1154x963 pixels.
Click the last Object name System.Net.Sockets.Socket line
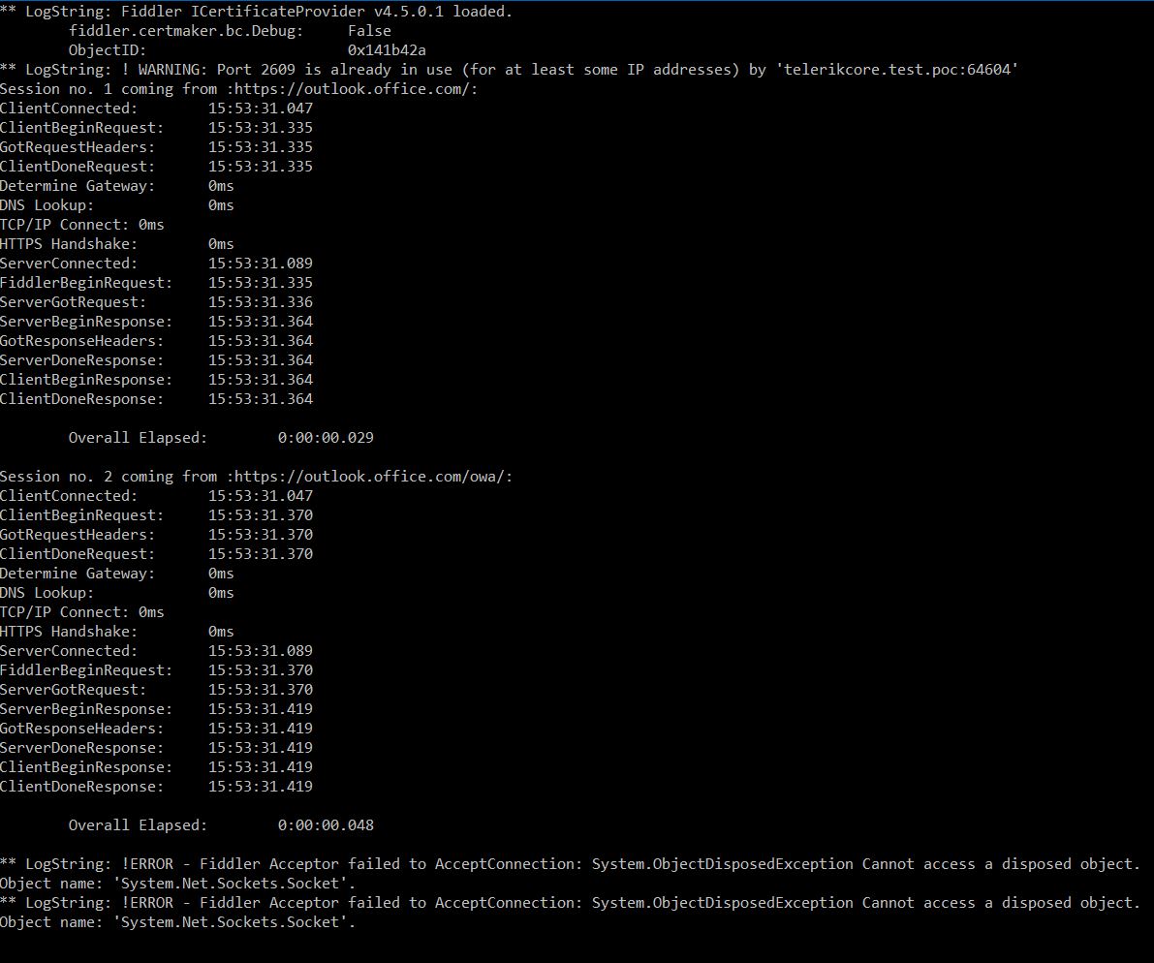(x=177, y=922)
